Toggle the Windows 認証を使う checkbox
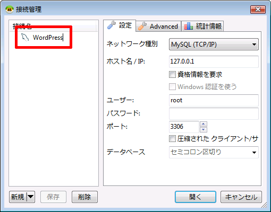This screenshot has height=212, width=271. tap(172, 87)
